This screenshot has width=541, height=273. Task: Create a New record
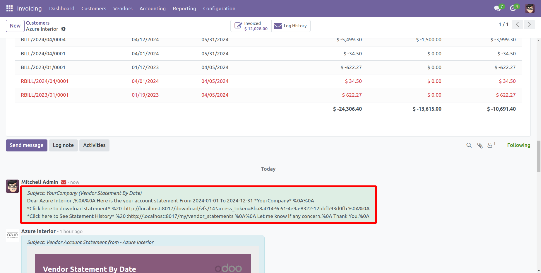tap(15, 26)
